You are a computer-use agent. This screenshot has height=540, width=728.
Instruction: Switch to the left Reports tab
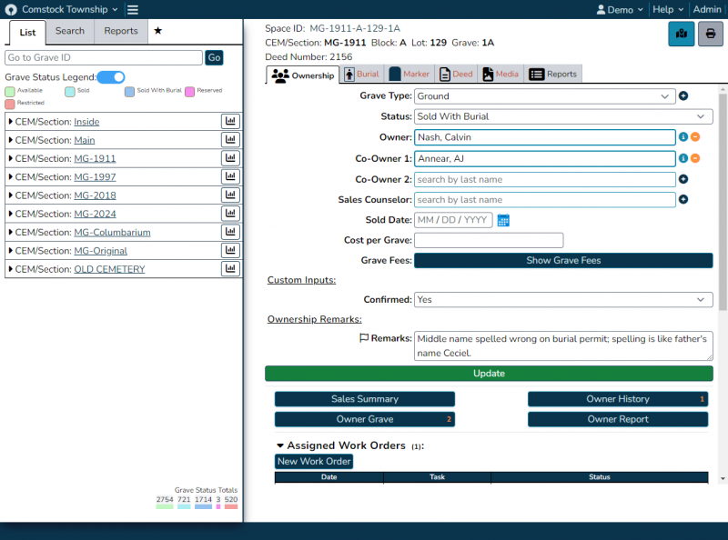(x=121, y=31)
